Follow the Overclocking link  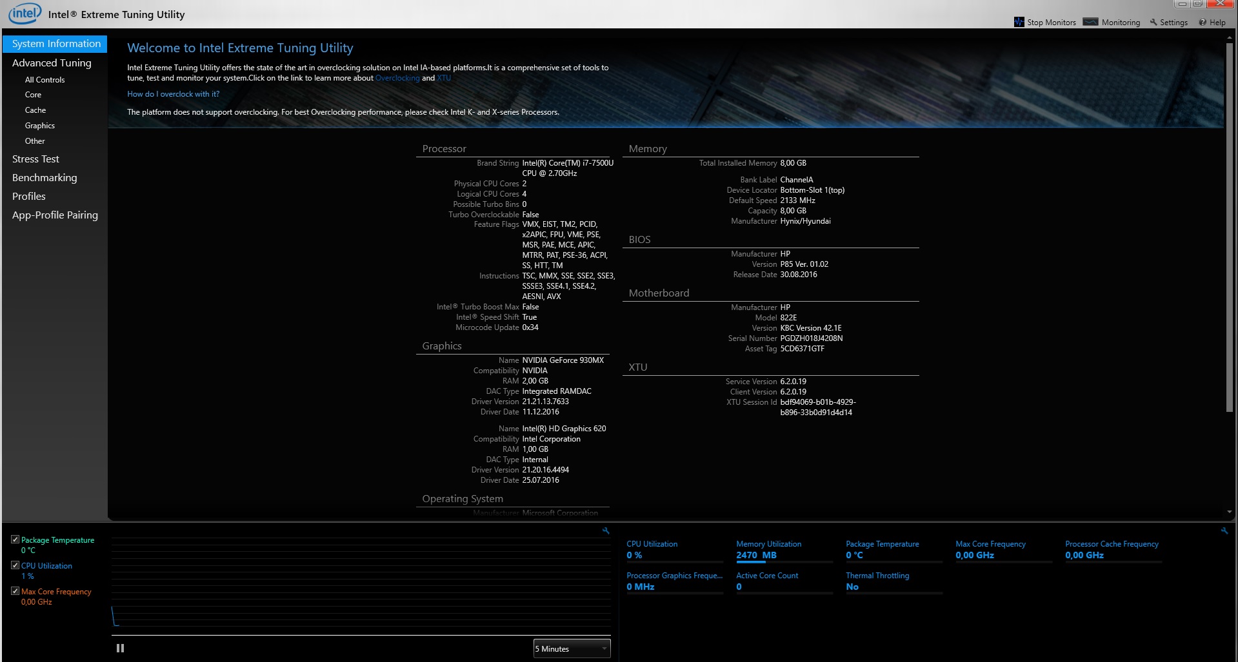click(x=397, y=78)
